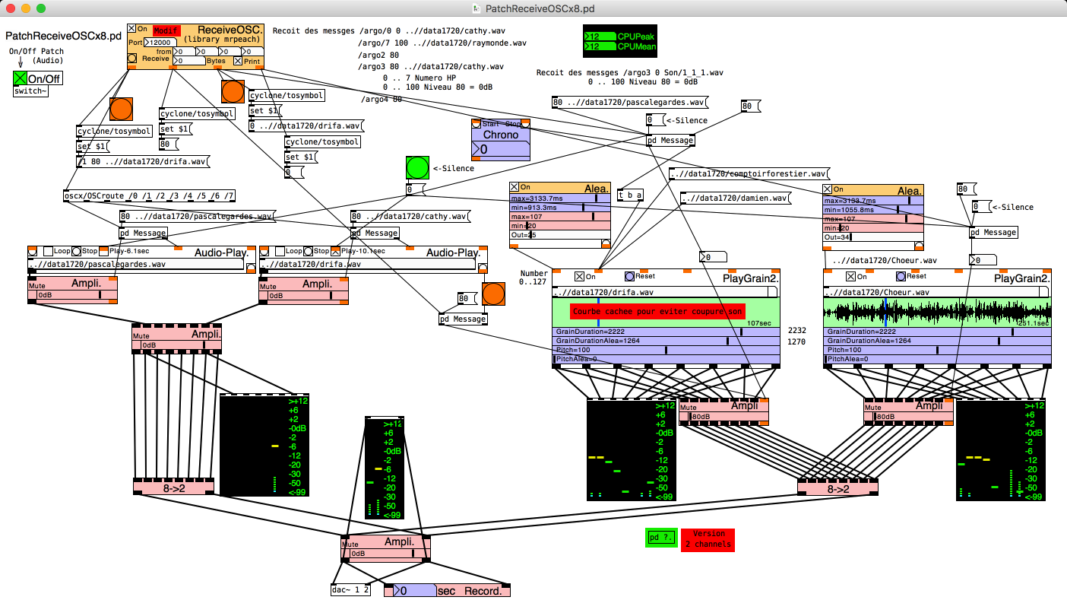Toggle the Print checkbox in ReceiveOSC

pos(238,61)
